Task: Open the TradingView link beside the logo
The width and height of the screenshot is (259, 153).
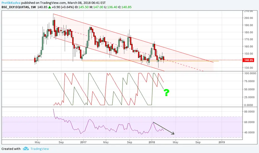Action: [40, 149]
